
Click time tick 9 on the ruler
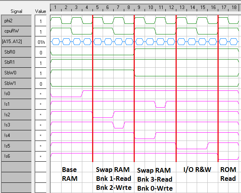click(x=139, y=7)
